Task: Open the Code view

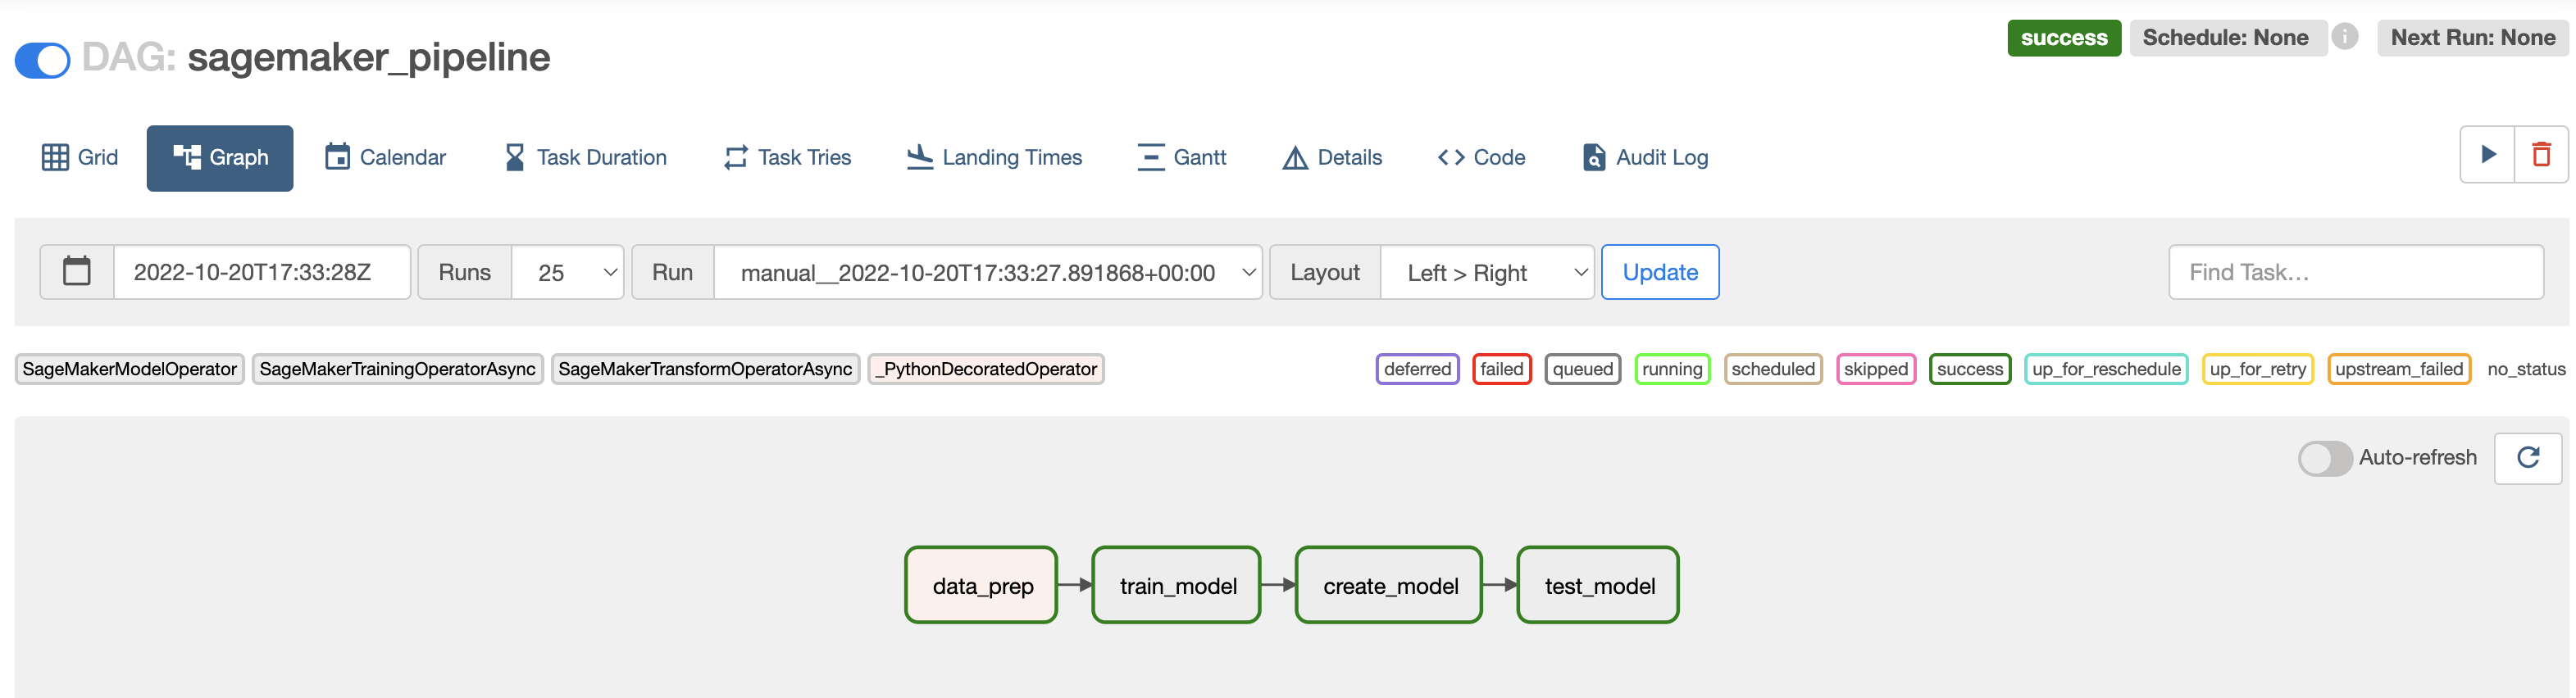Action: tap(1481, 158)
